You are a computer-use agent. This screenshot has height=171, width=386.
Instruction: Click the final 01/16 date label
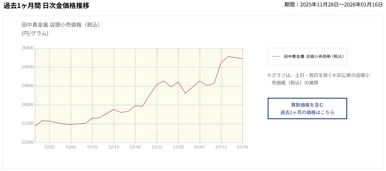tap(242, 147)
